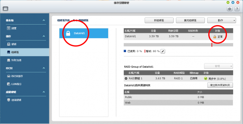Click the orange lock icon next to 正常

pos(215,37)
